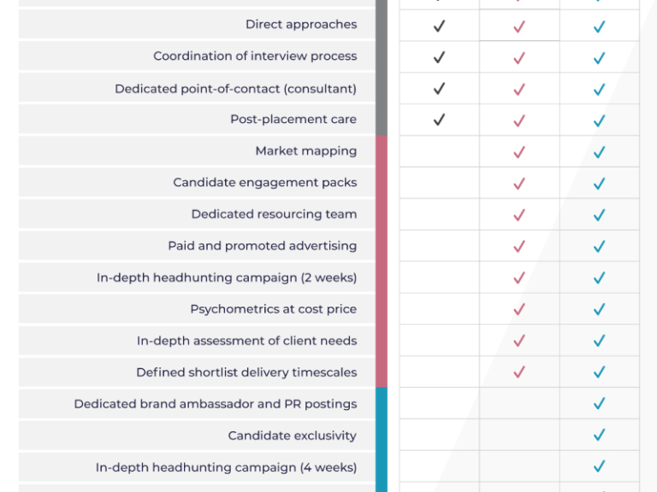Screen dimensions: 657x492
Task: Click the blue checkmark for Dedicated resourcing team
Action: [x=599, y=215]
